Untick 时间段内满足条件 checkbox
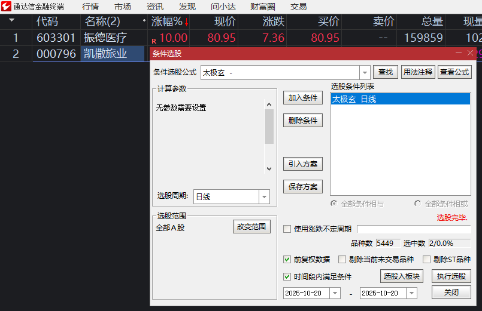 pos(287,277)
